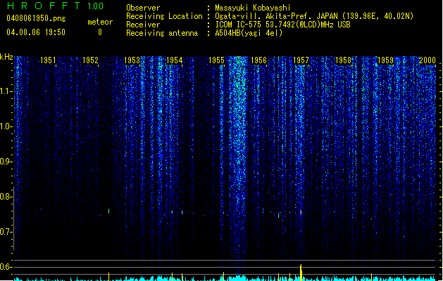Click the HROFFT program title

pos(44,6)
